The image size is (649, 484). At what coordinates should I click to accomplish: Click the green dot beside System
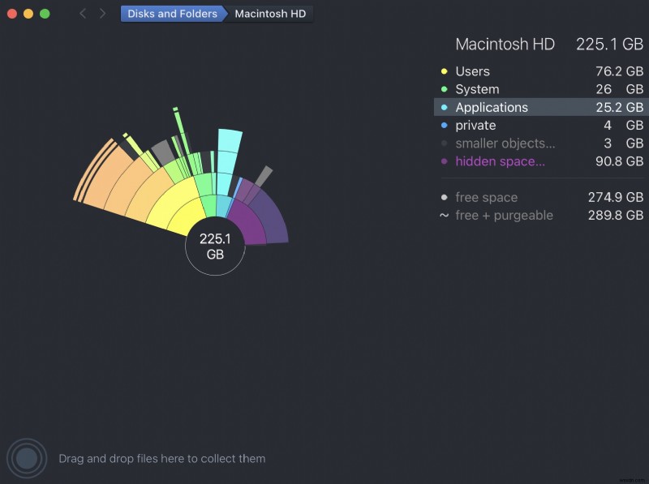(444, 89)
